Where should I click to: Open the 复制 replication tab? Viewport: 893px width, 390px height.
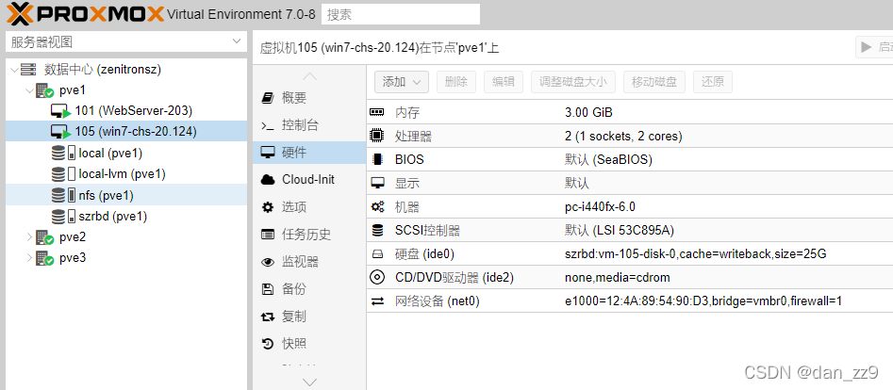(x=309, y=317)
